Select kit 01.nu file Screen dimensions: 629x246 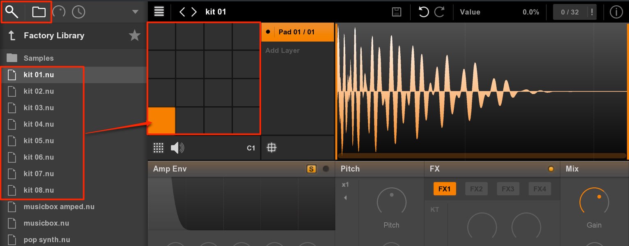point(73,75)
